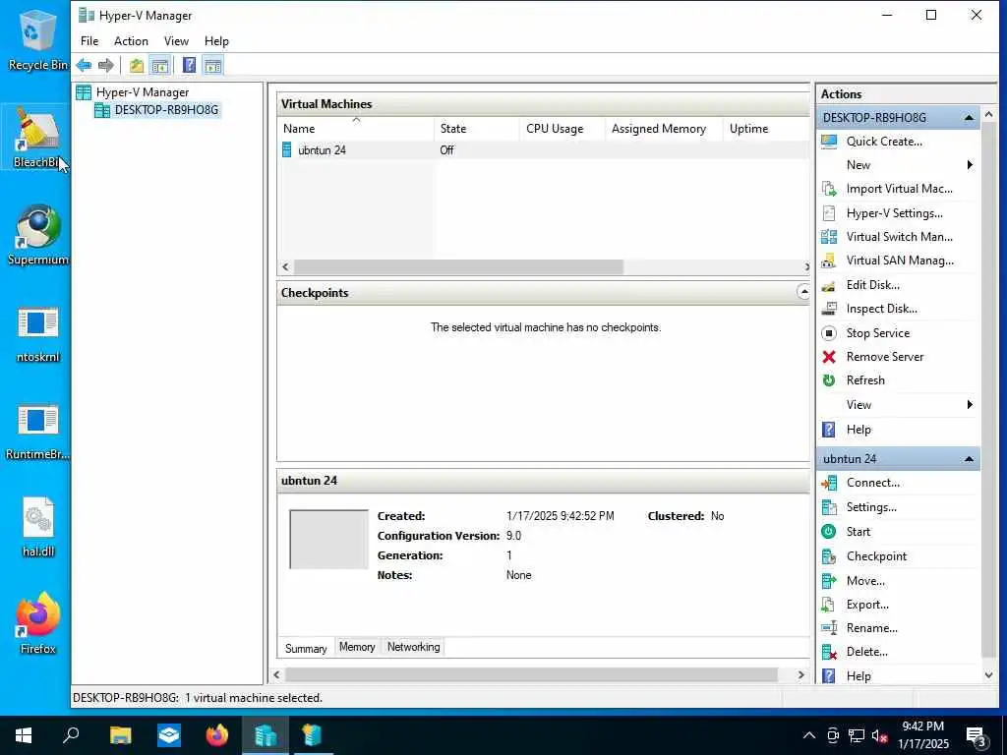Image resolution: width=1007 pixels, height=755 pixels.
Task: Open Settings action for ubntun 24
Action: 871,507
